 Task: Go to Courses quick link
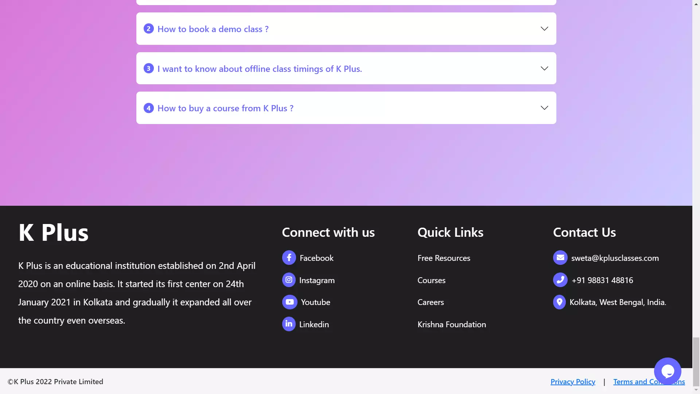(431, 280)
